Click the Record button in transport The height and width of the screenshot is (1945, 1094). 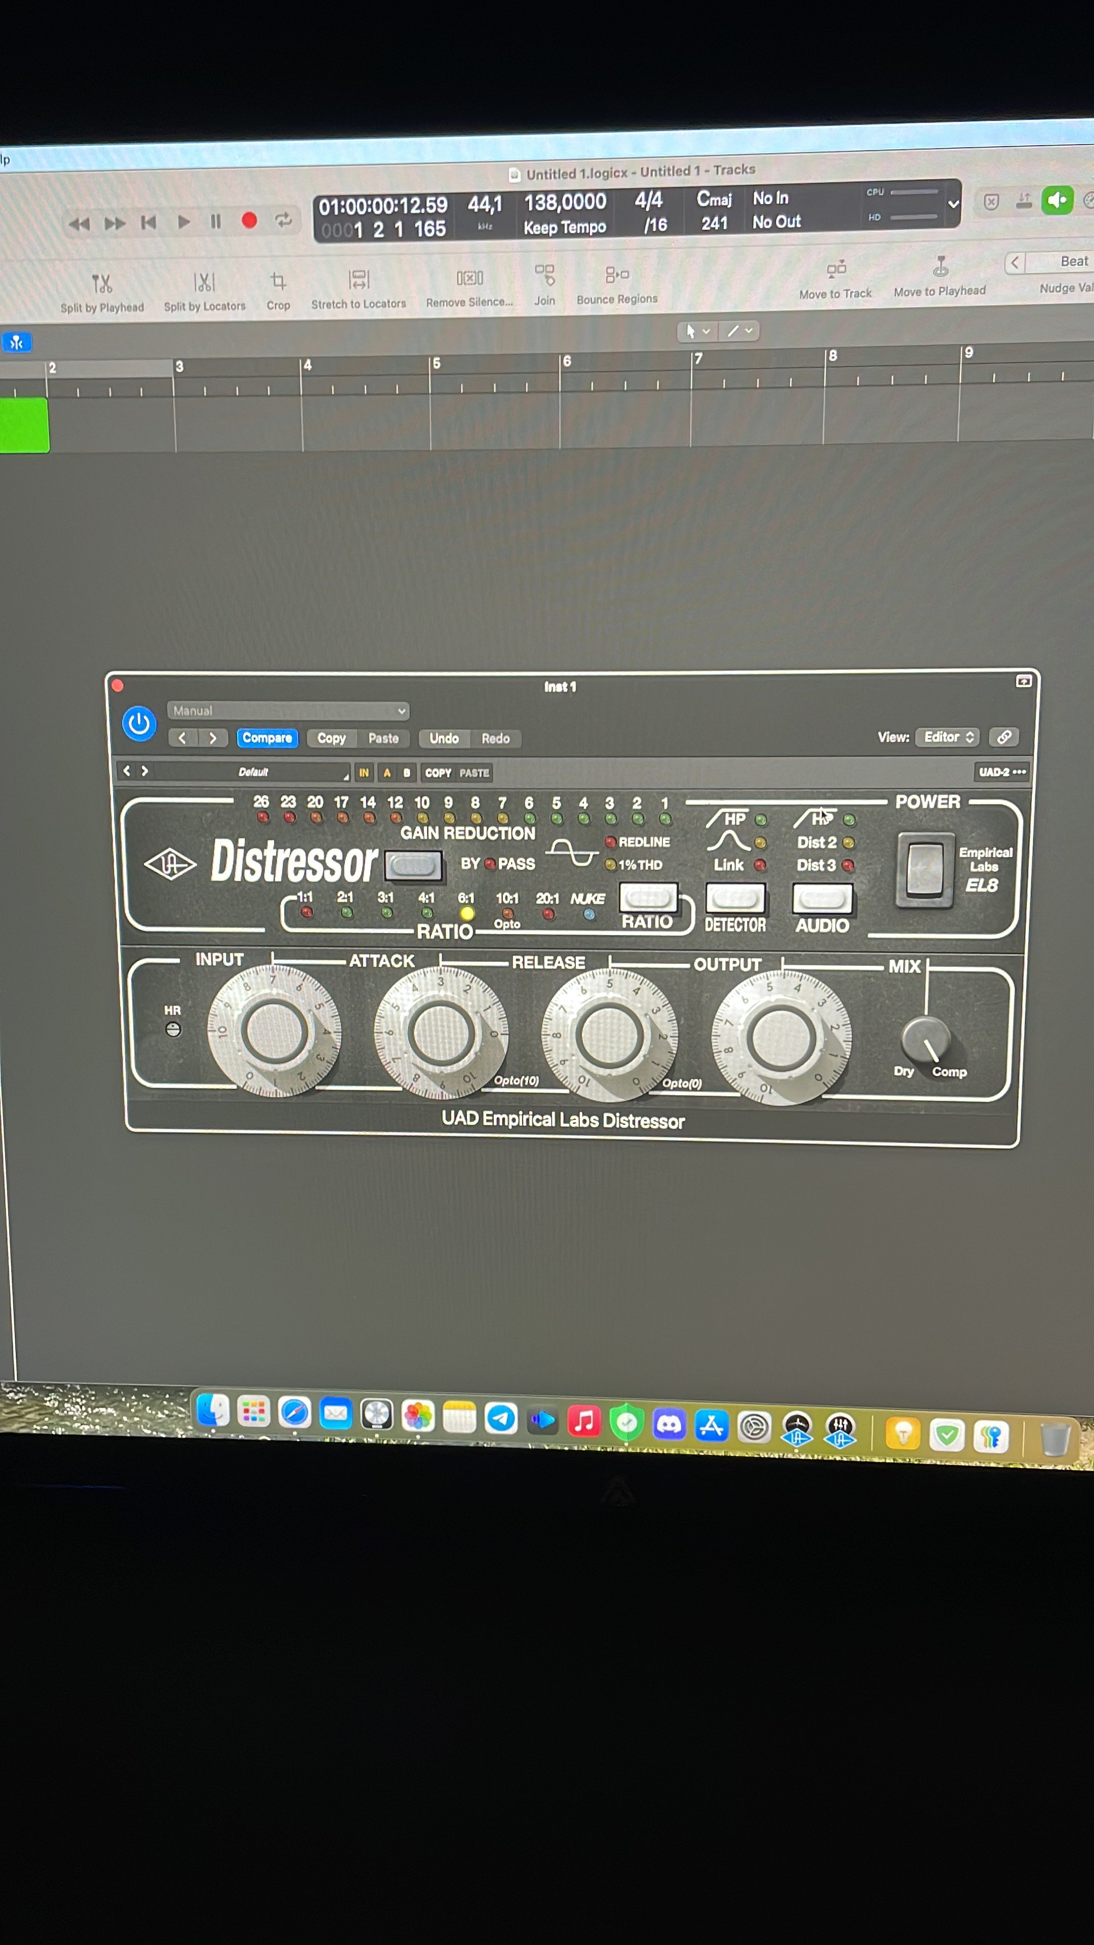coord(249,220)
